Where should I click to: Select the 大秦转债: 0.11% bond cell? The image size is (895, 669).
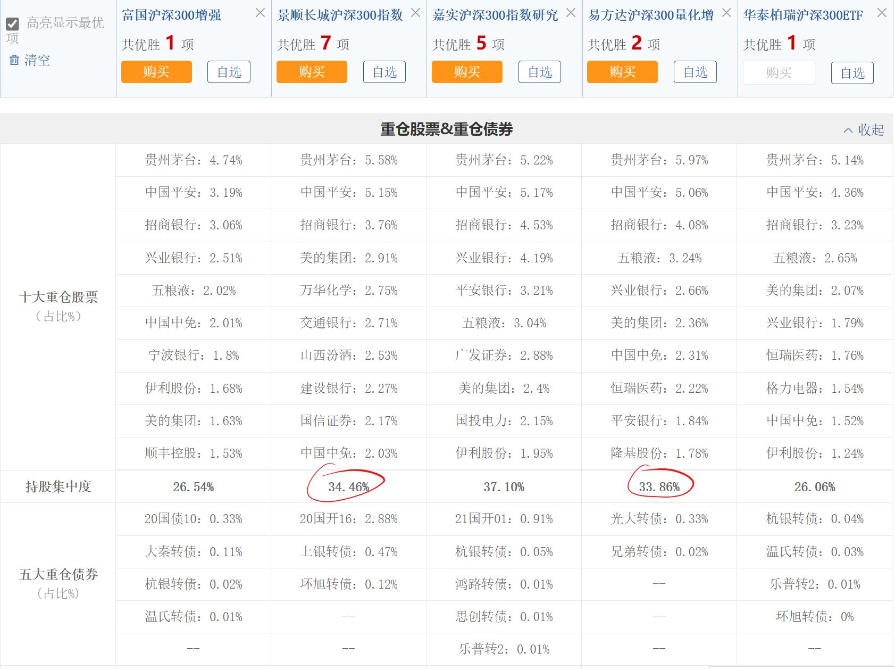point(194,552)
